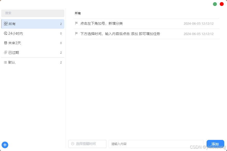Screen dimensions: 227x151
Task: Click the green window control button
Action: [x=215, y=4]
